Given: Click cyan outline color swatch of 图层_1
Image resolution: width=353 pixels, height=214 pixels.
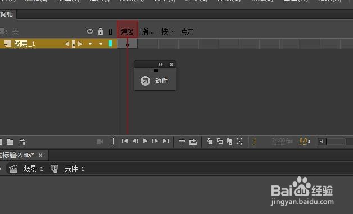Looking at the screenshot, I should (110, 44).
